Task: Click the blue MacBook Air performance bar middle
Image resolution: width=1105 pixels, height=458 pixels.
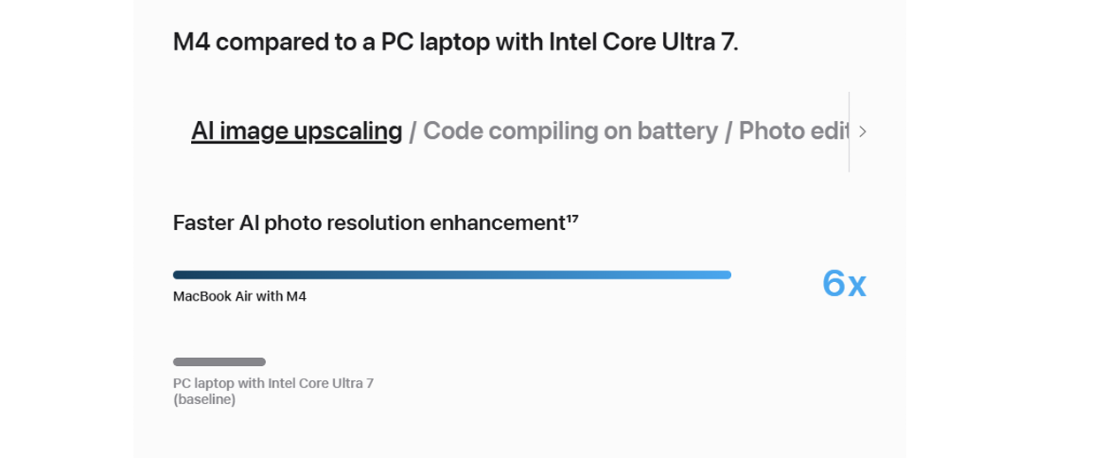Action: coord(452,275)
